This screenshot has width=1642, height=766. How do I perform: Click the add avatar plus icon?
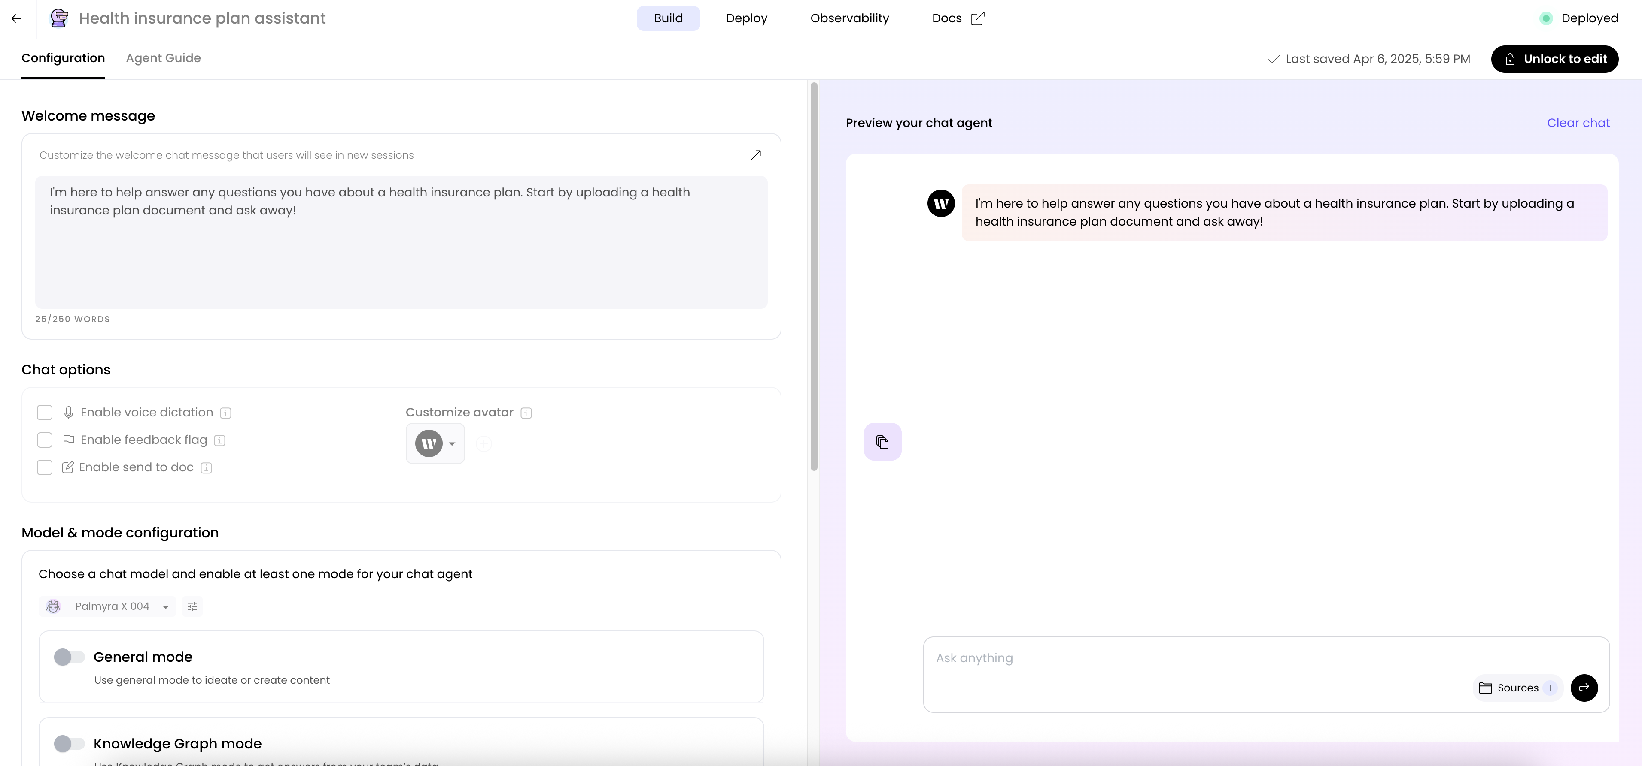click(484, 444)
